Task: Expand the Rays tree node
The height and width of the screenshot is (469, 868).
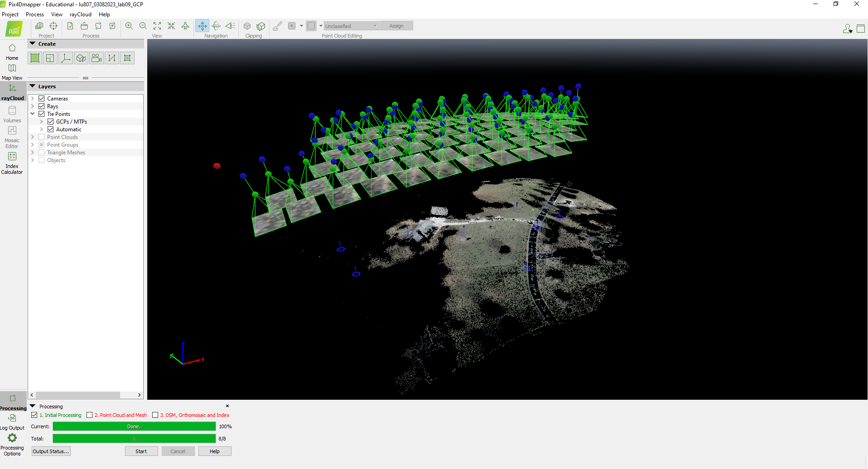Action: pos(33,106)
